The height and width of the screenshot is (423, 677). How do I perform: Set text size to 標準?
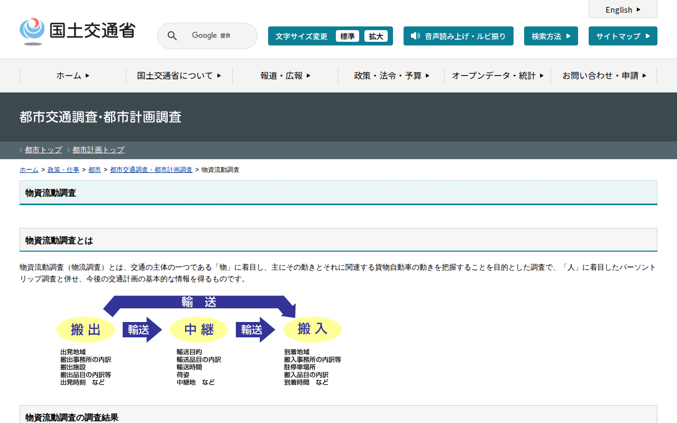point(347,36)
